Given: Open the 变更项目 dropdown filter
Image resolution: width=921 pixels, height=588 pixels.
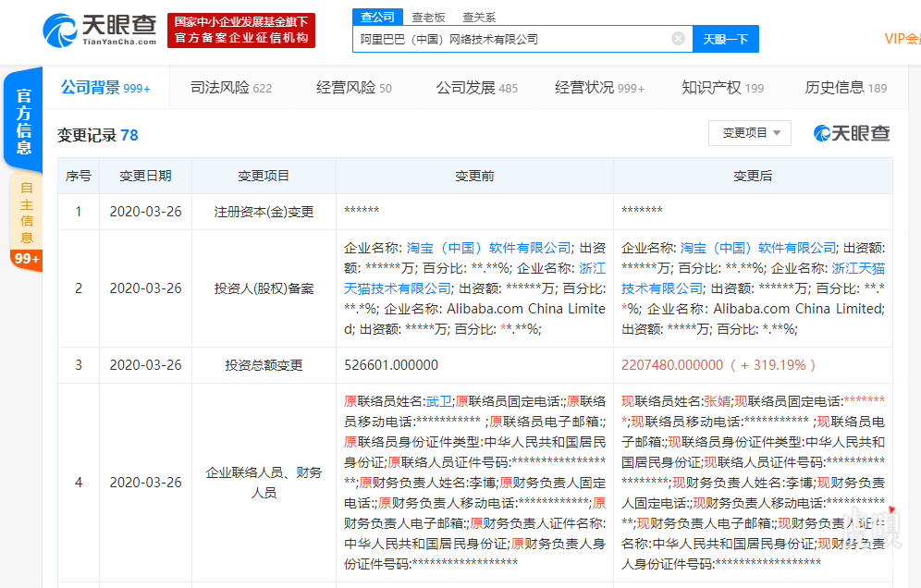Looking at the screenshot, I should pyautogui.click(x=750, y=133).
